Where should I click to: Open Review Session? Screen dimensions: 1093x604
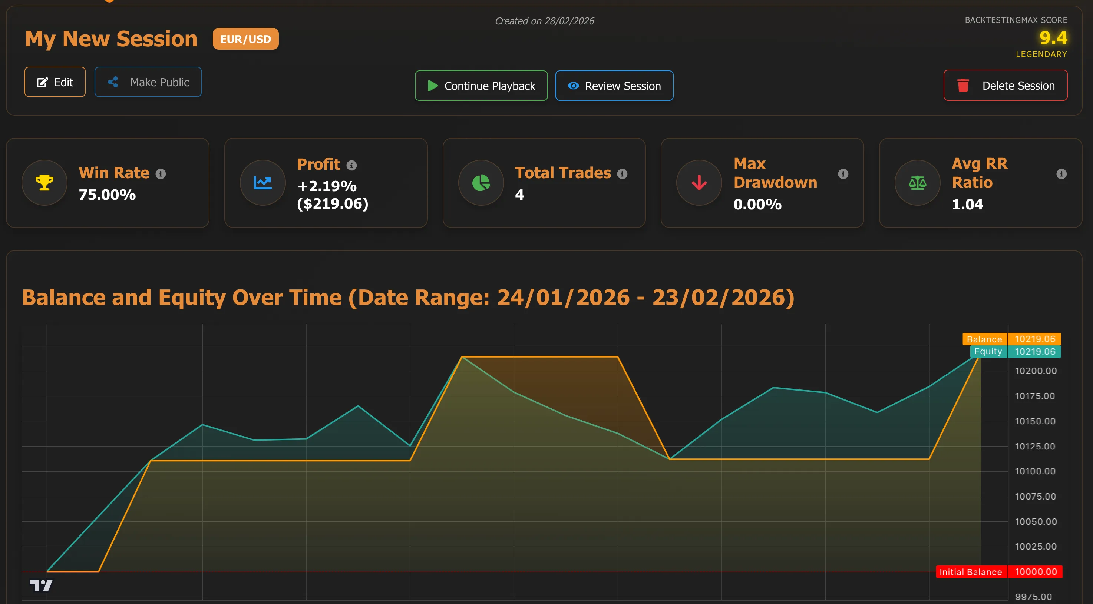coord(614,86)
